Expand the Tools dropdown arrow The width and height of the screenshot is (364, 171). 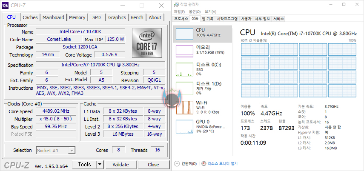pos(100,165)
